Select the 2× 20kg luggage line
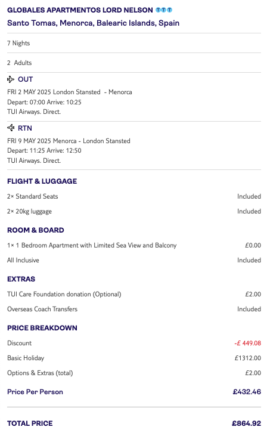The height and width of the screenshot is (430, 267). click(134, 212)
